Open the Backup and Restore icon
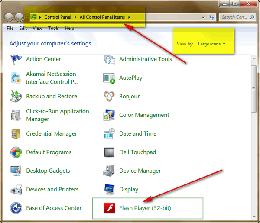 16,97
